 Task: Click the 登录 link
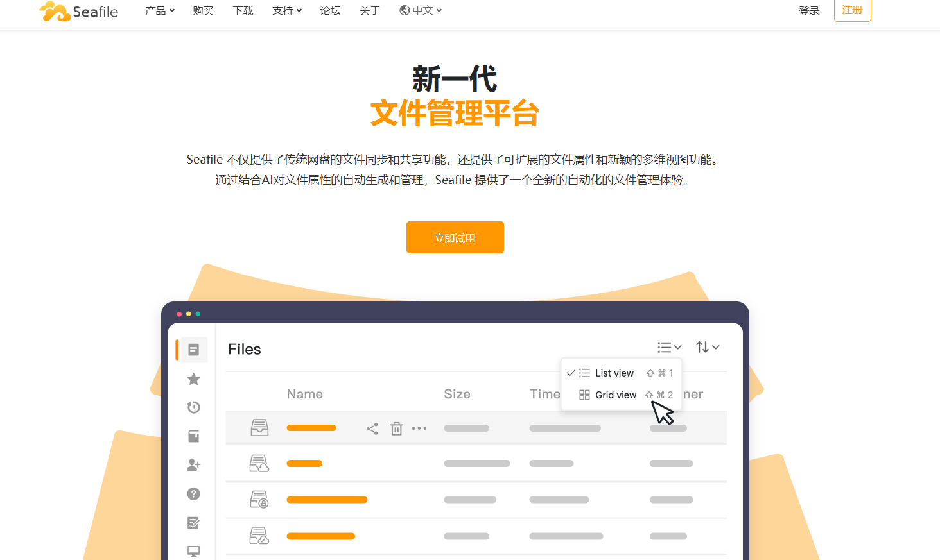coord(809,11)
